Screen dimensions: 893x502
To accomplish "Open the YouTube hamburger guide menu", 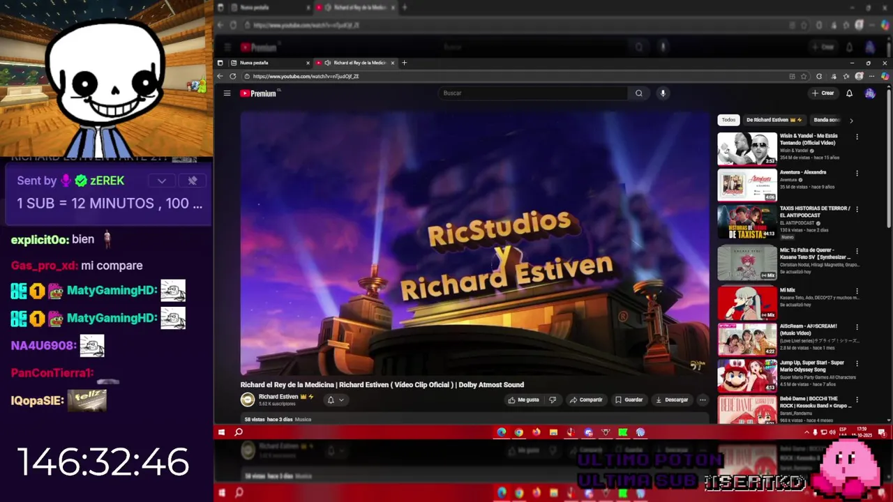I will [227, 93].
